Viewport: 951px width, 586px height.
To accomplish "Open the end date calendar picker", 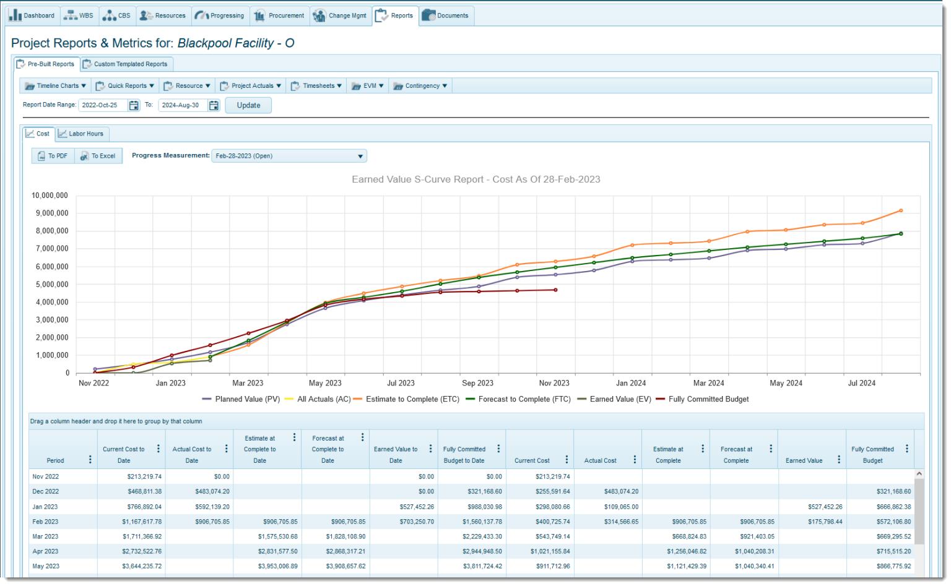I will pos(214,105).
